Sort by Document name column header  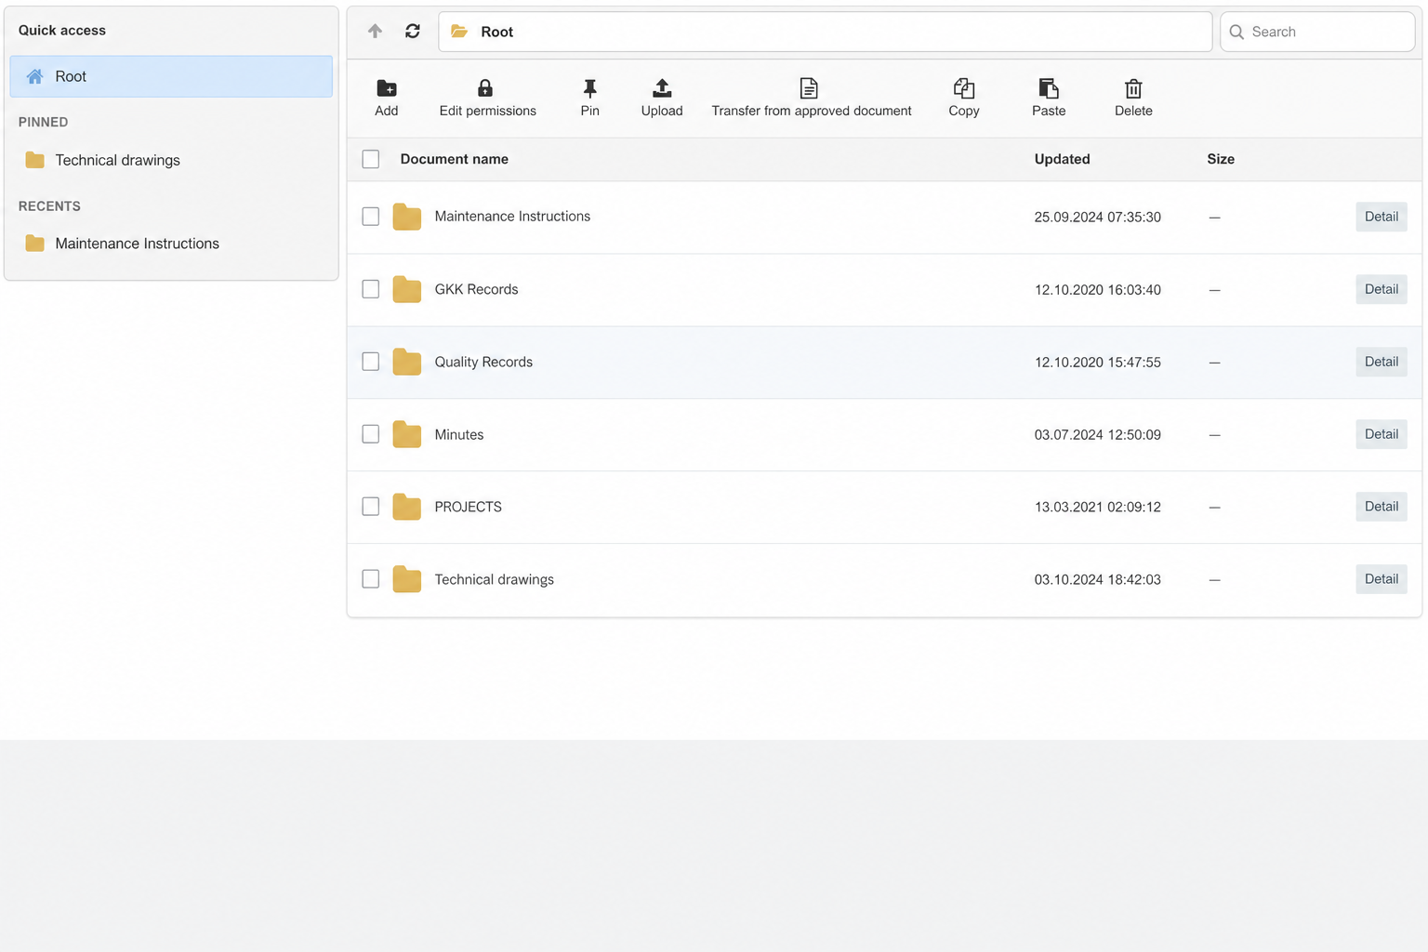coord(455,159)
